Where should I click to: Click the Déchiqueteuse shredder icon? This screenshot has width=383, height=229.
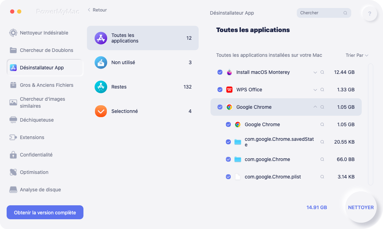[13, 120]
